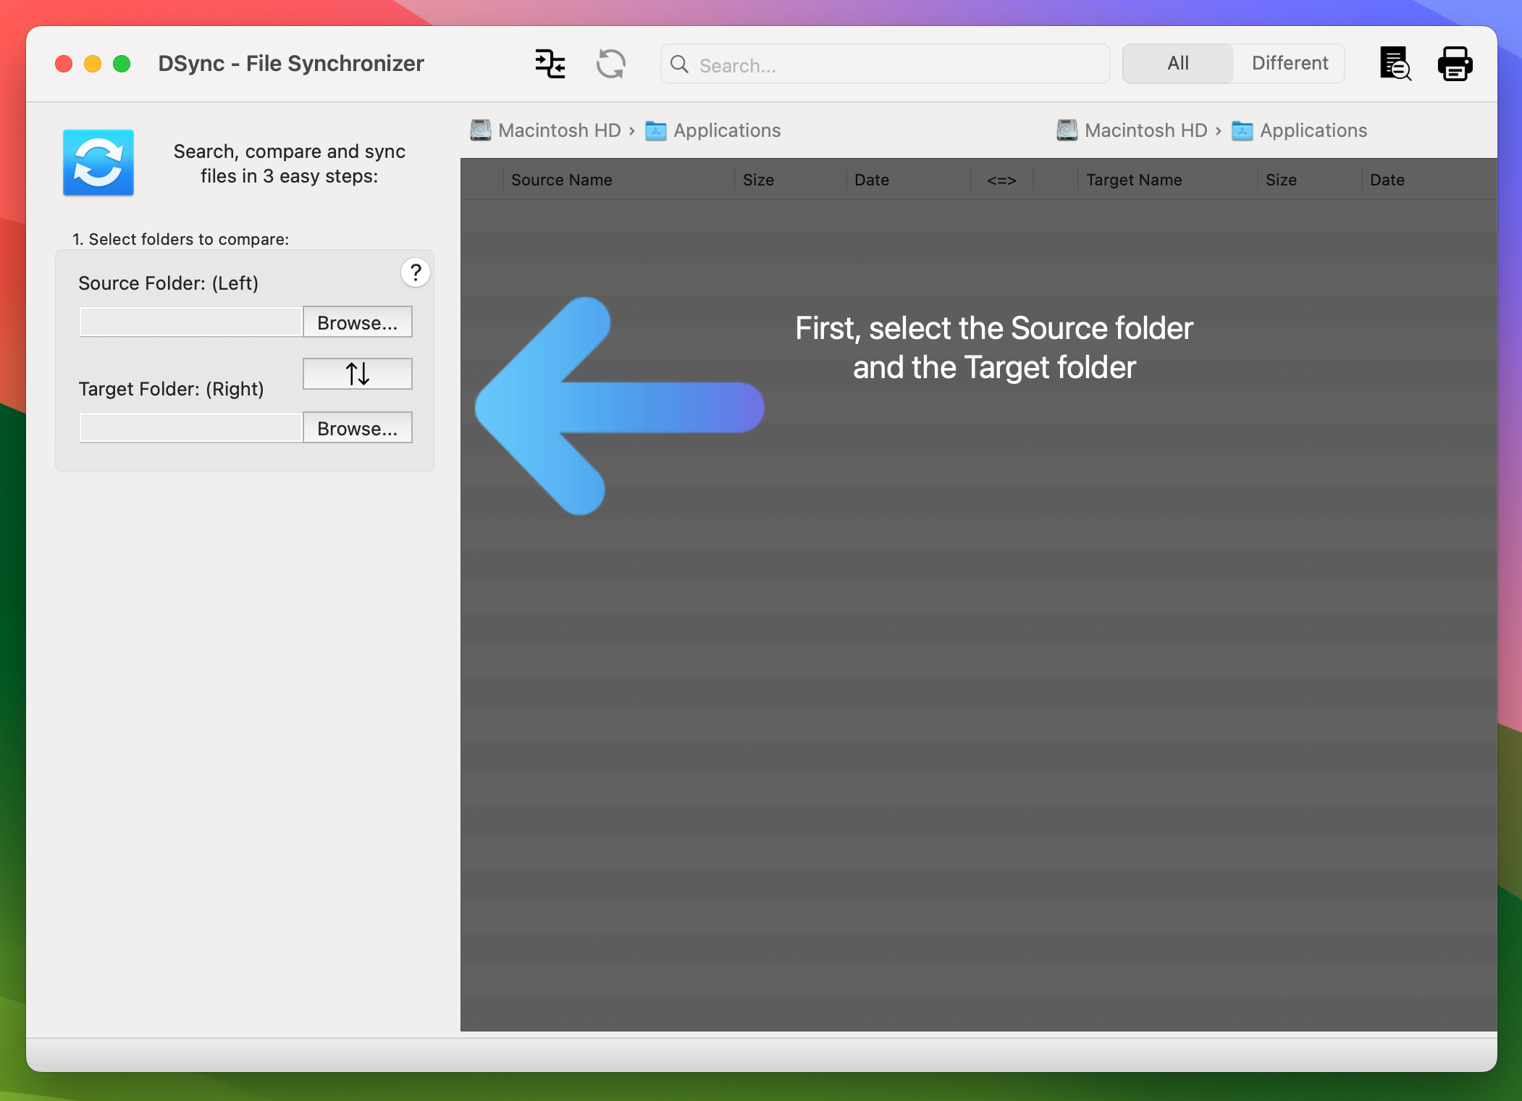
Task: Click the magnifying glass in the search bar
Action: (680, 64)
